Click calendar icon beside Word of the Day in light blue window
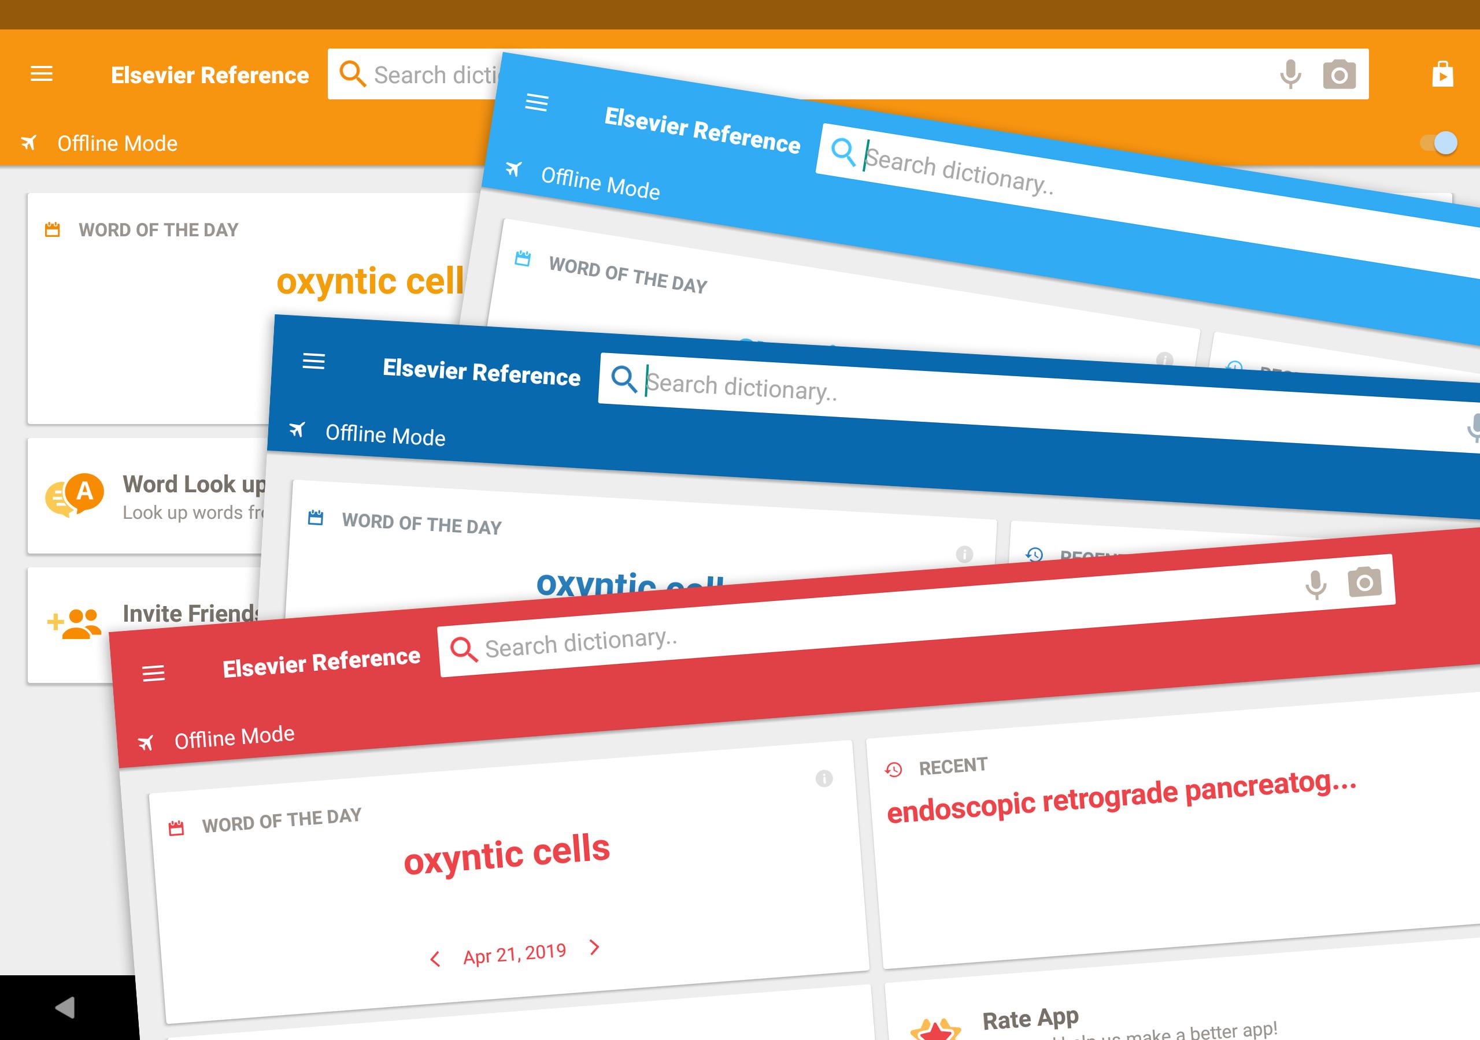This screenshot has height=1040, width=1480. click(x=523, y=258)
